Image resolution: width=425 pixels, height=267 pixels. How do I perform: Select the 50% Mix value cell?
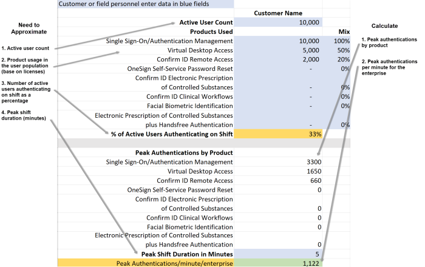click(339, 50)
